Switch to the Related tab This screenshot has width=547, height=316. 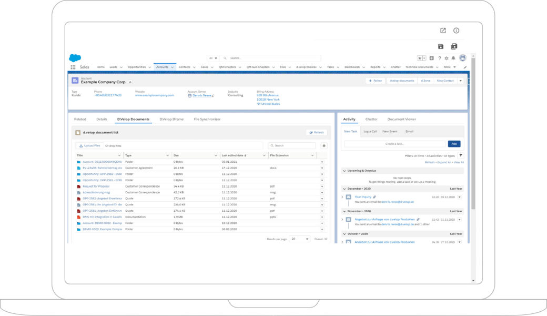80,120
